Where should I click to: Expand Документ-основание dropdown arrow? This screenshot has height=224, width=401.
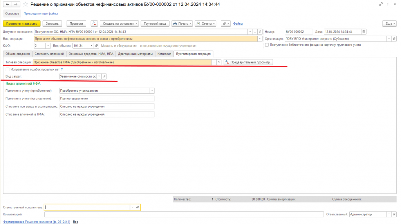(x=250, y=32)
